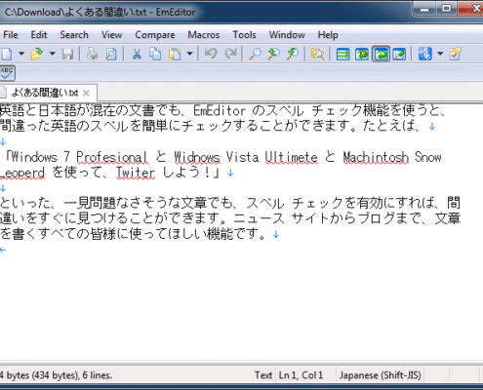483x390 pixels.
Task: Click the Find Previous magnifier icon
Action: point(274,54)
